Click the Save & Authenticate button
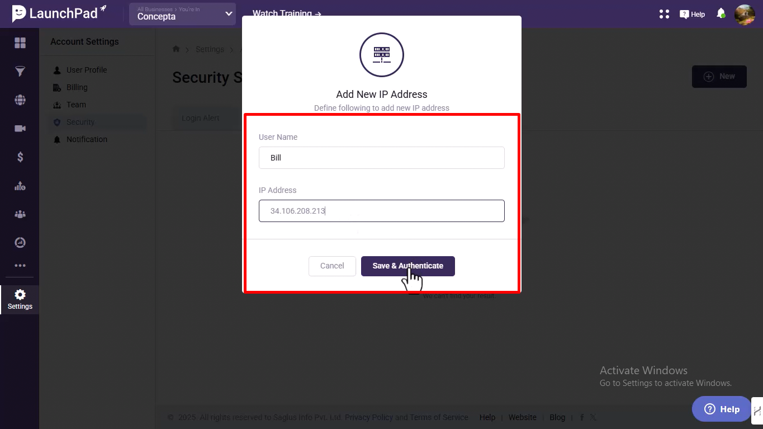 [x=408, y=266]
